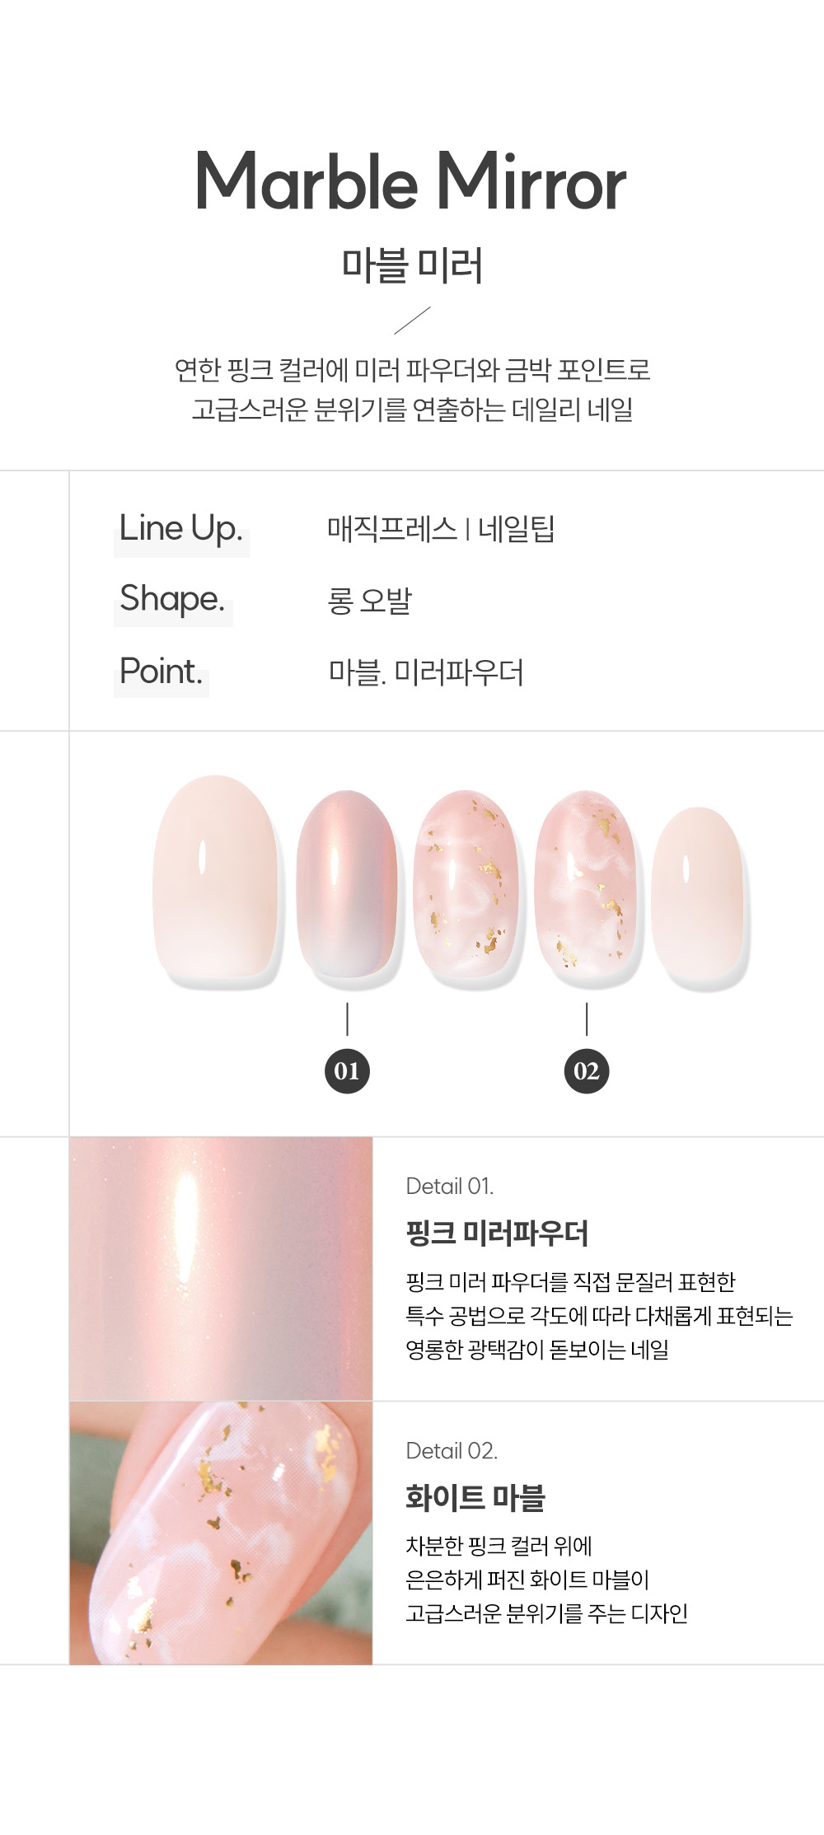Click the 롱 오발 shape value
The width and height of the screenshot is (824, 1835).
tap(370, 600)
